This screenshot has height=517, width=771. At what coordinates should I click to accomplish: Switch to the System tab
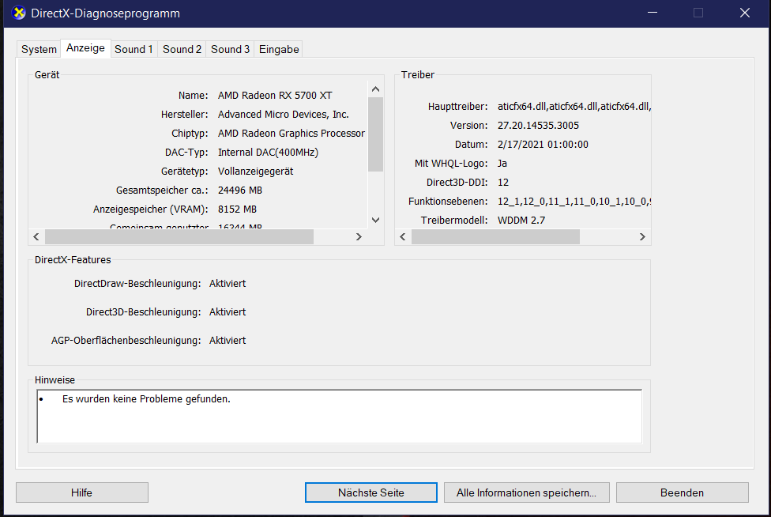[39, 49]
